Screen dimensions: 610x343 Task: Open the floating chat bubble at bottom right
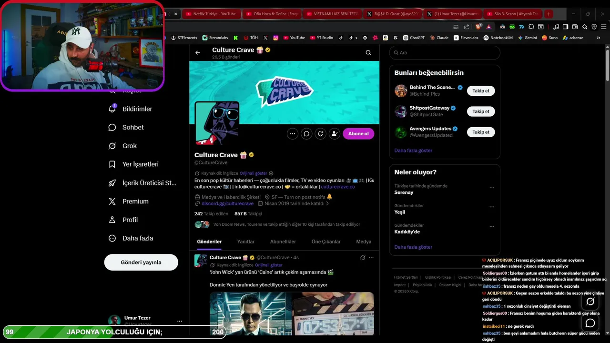tap(590, 323)
